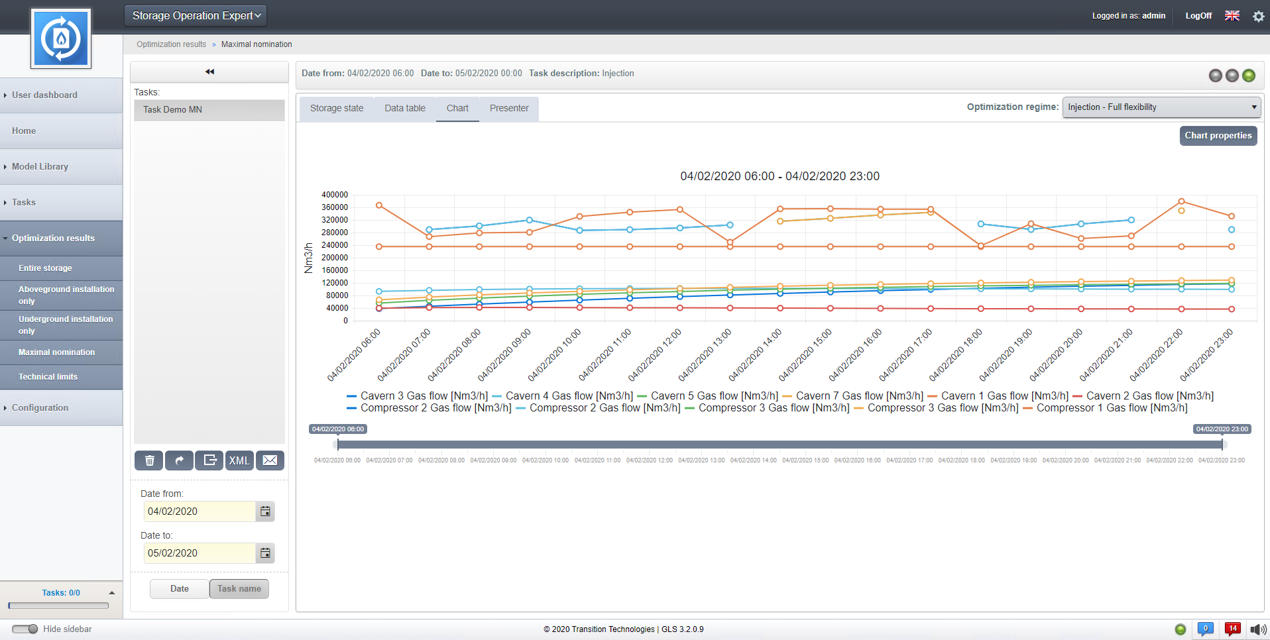Send results via the envelope icon

click(270, 460)
